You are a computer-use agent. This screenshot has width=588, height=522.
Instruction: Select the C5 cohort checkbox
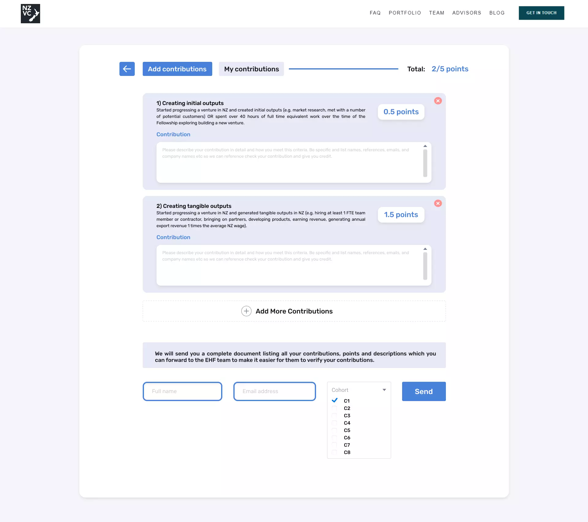pos(335,430)
